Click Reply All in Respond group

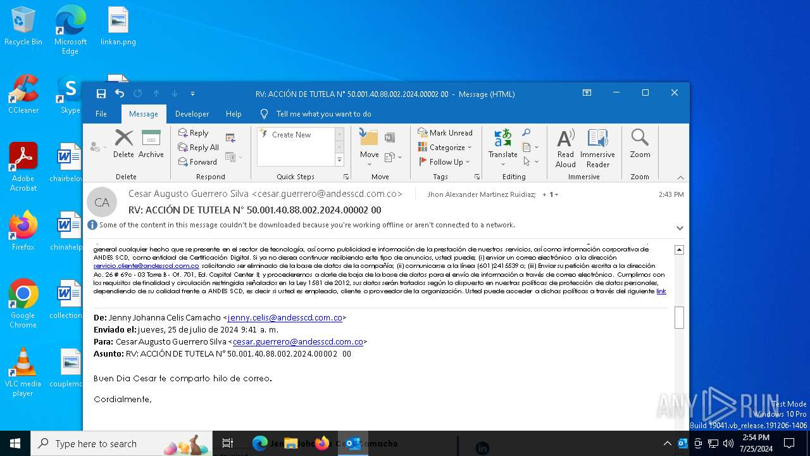[x=199, y=148]
